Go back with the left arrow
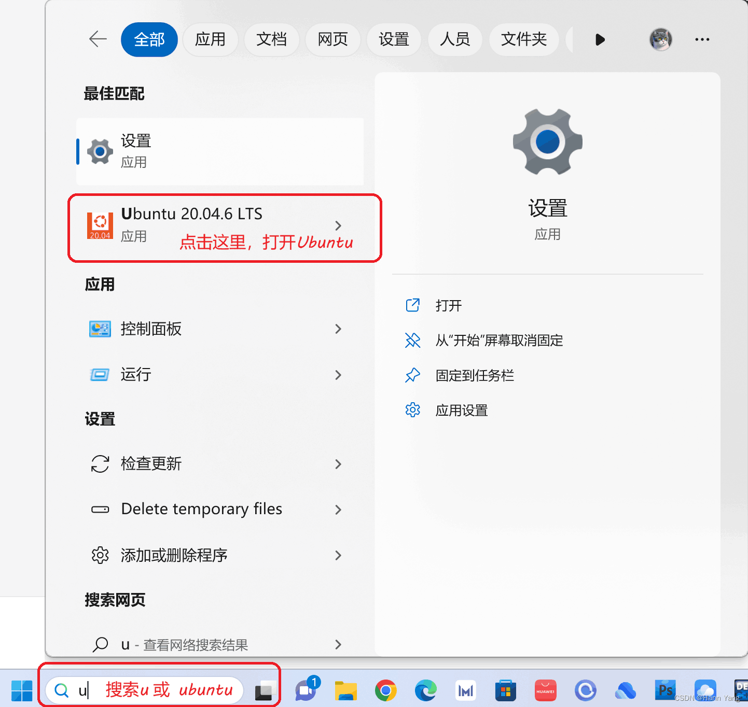748x707 pixels. (x=98, y=39)
